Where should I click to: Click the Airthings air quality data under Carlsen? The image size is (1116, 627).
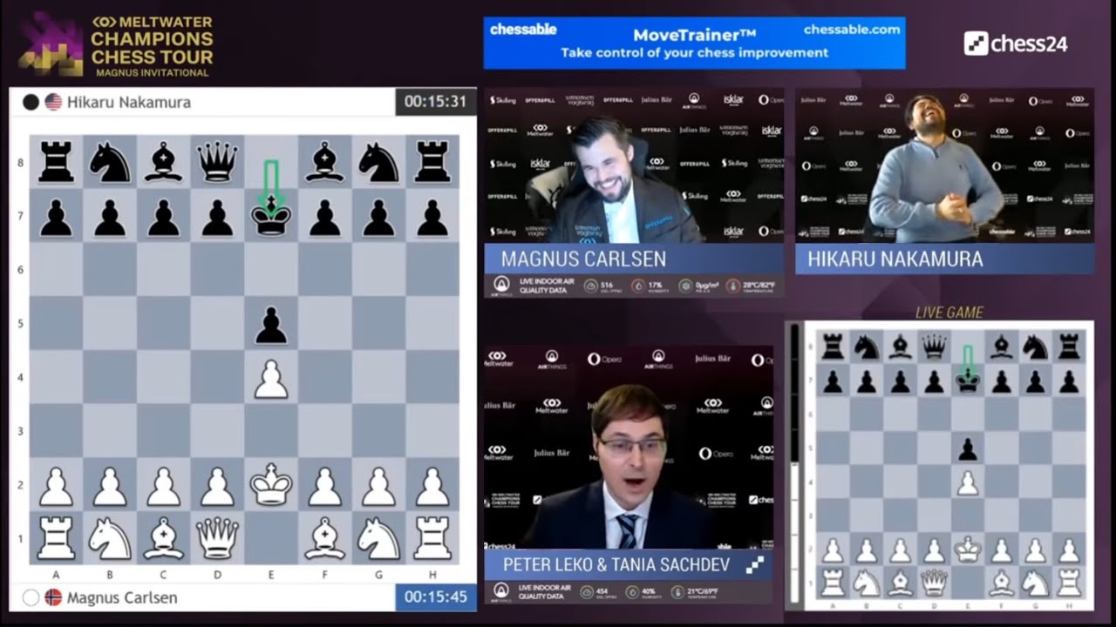[634, 286]
